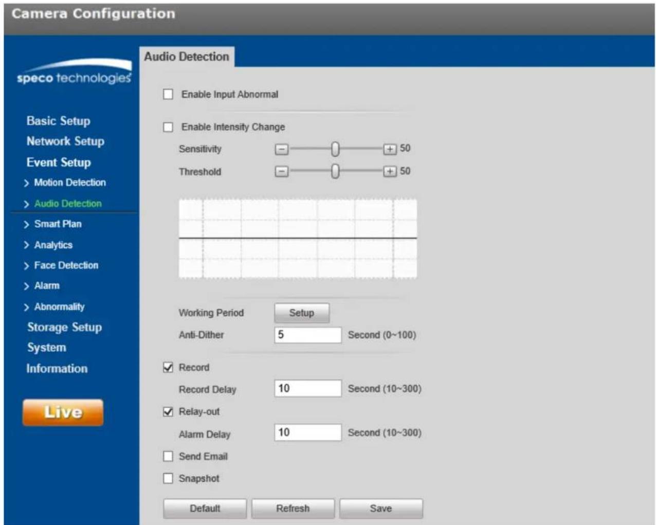656x525 pixels.
Task: Click the Working Period label
Action: click(211, 313)
